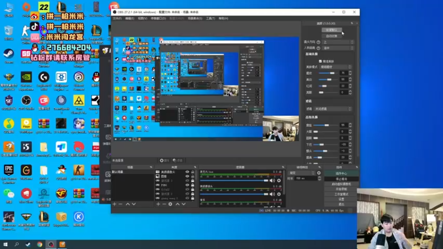Screen dimensions: 443x249
Task: Toggle the 精准美肤 checkbox
Action: pos(321,61)
